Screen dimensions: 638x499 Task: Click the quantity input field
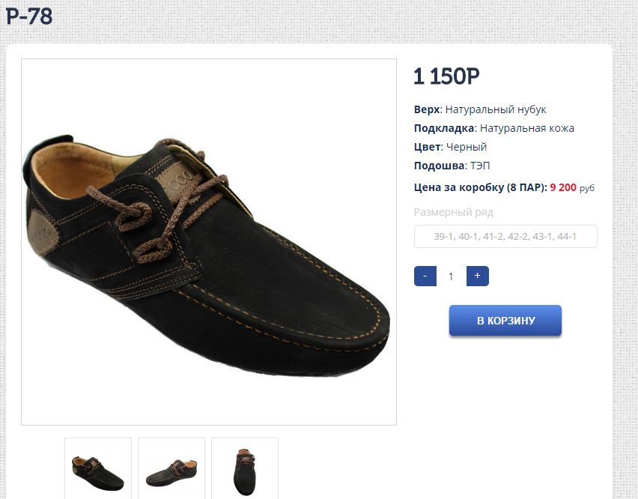point(451,276)
